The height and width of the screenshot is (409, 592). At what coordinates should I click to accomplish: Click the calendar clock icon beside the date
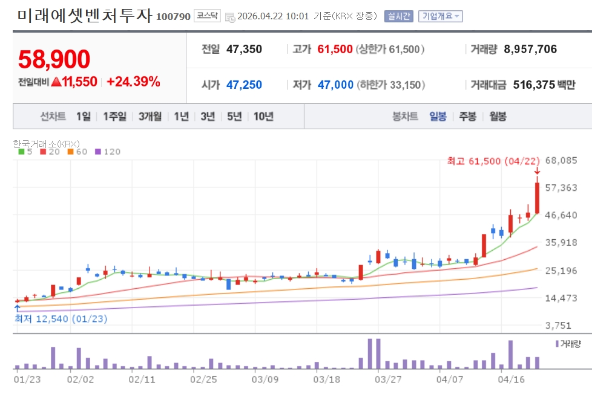pos(229,18)
